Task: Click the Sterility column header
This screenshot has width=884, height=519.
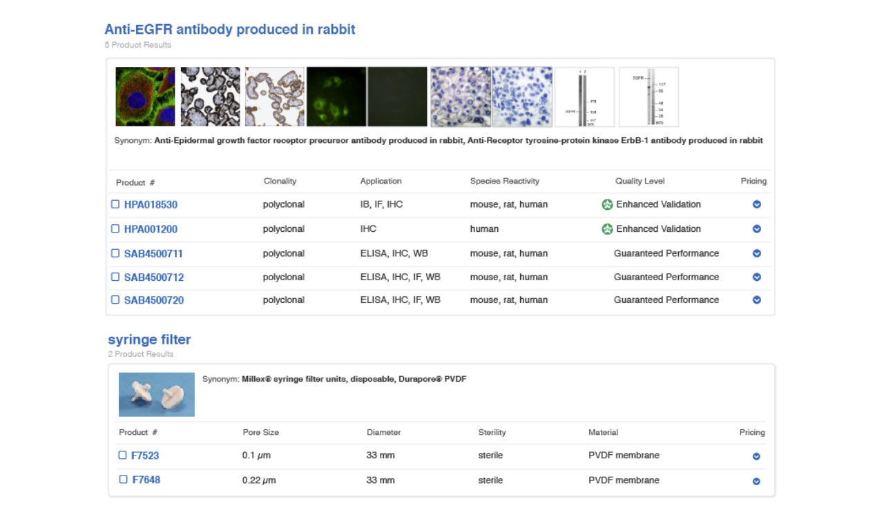Action: (492, 432)
